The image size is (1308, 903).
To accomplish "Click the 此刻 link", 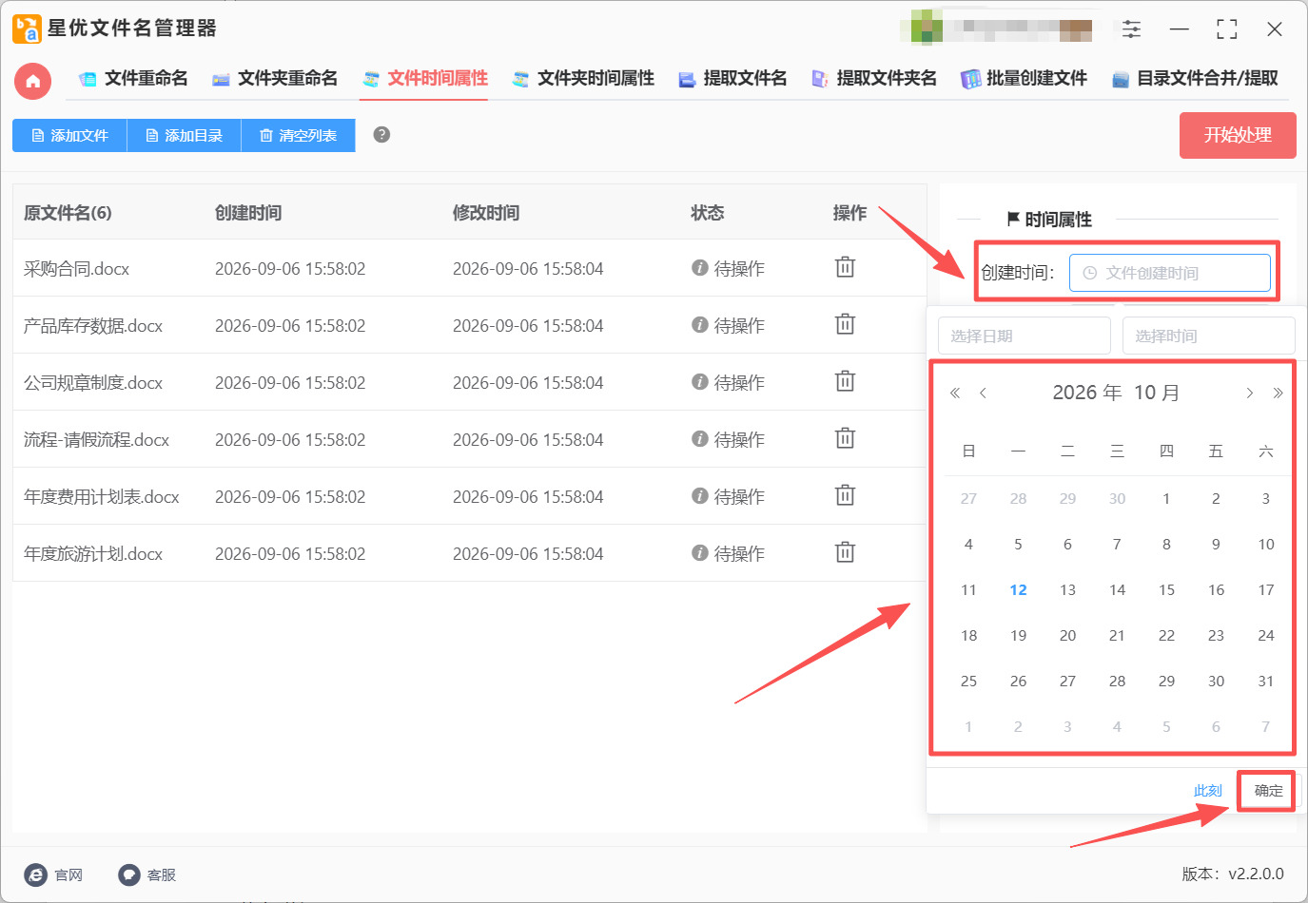I will (1207, 791).
